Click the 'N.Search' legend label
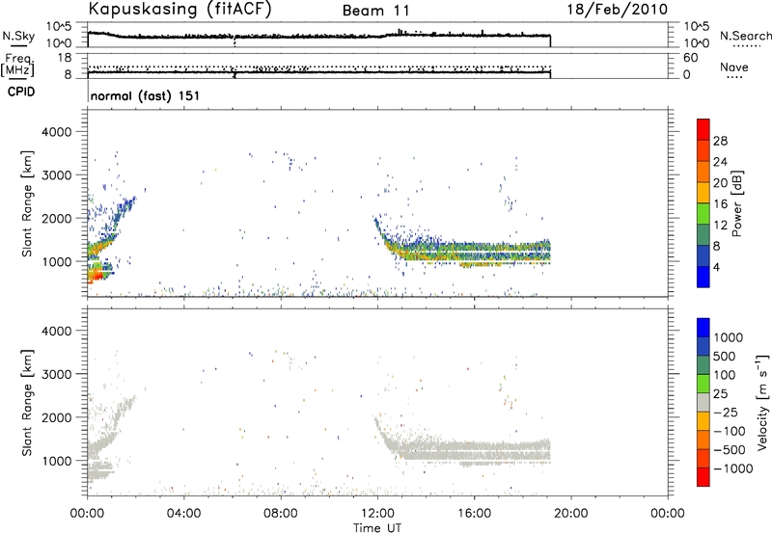The image size is (772, 534). [x=745, y=36]
